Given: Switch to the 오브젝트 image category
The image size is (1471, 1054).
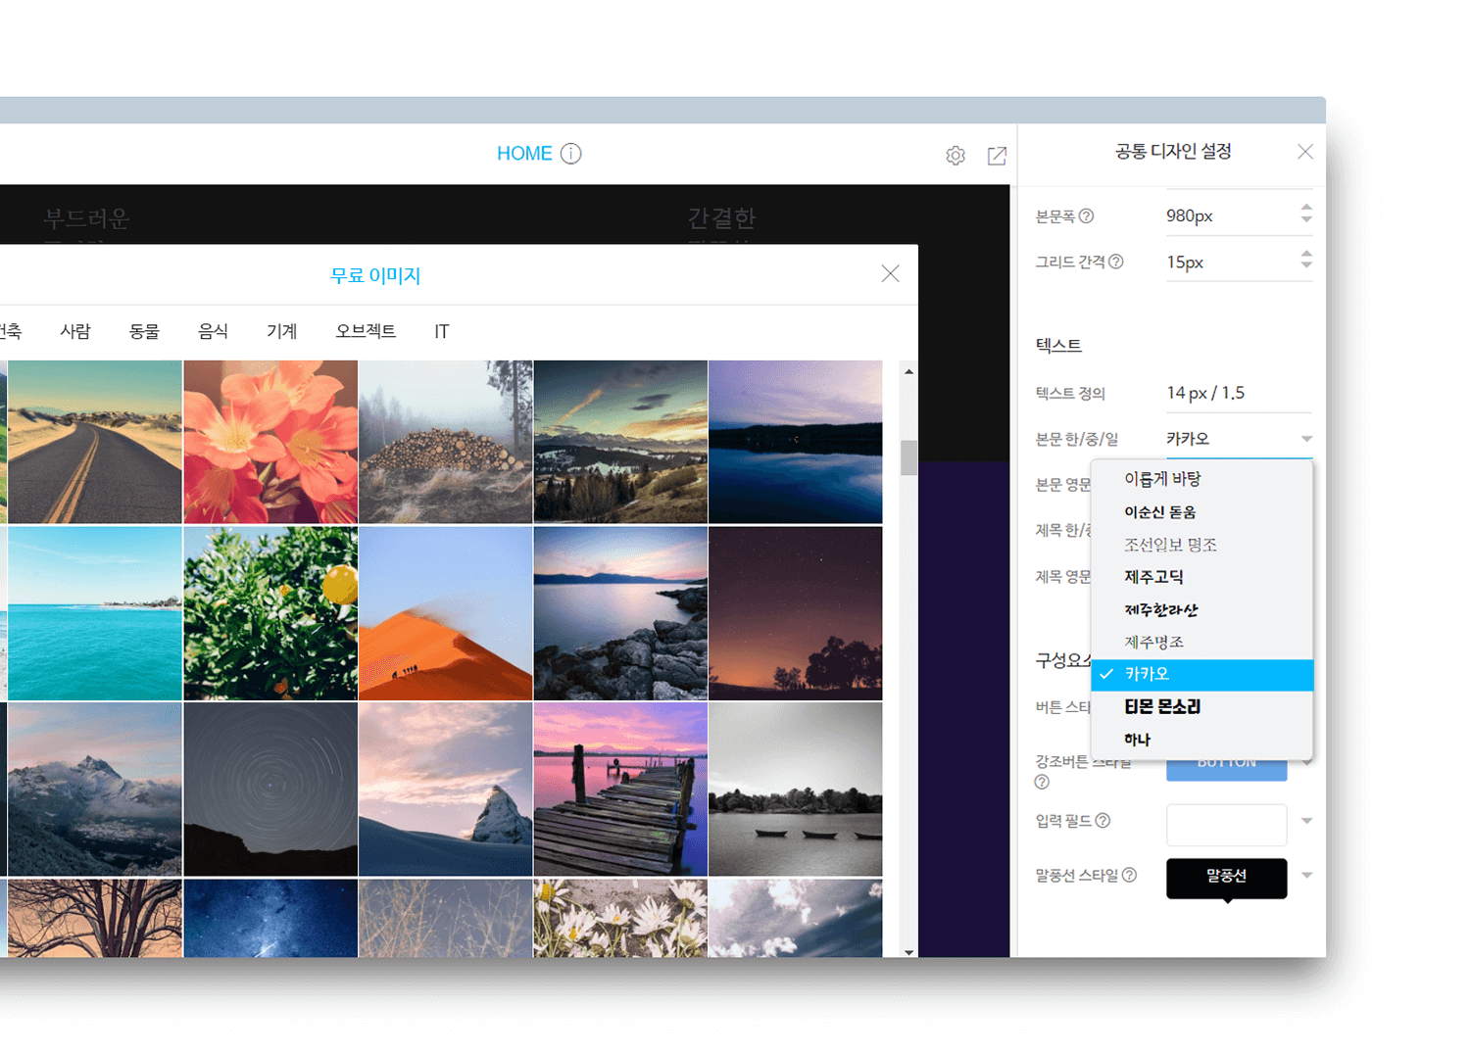Looking at the screenshot, I should tap(366, 331).
